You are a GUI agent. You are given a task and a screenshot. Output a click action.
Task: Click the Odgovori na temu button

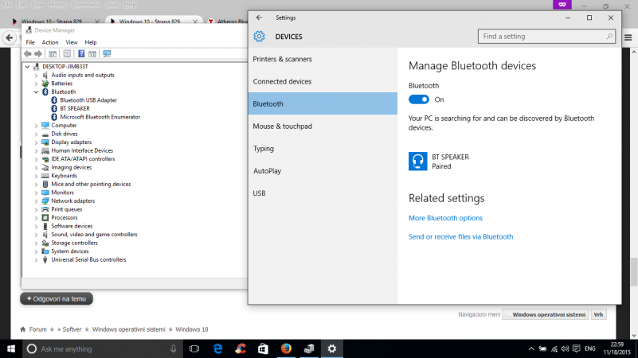point(57,298)
